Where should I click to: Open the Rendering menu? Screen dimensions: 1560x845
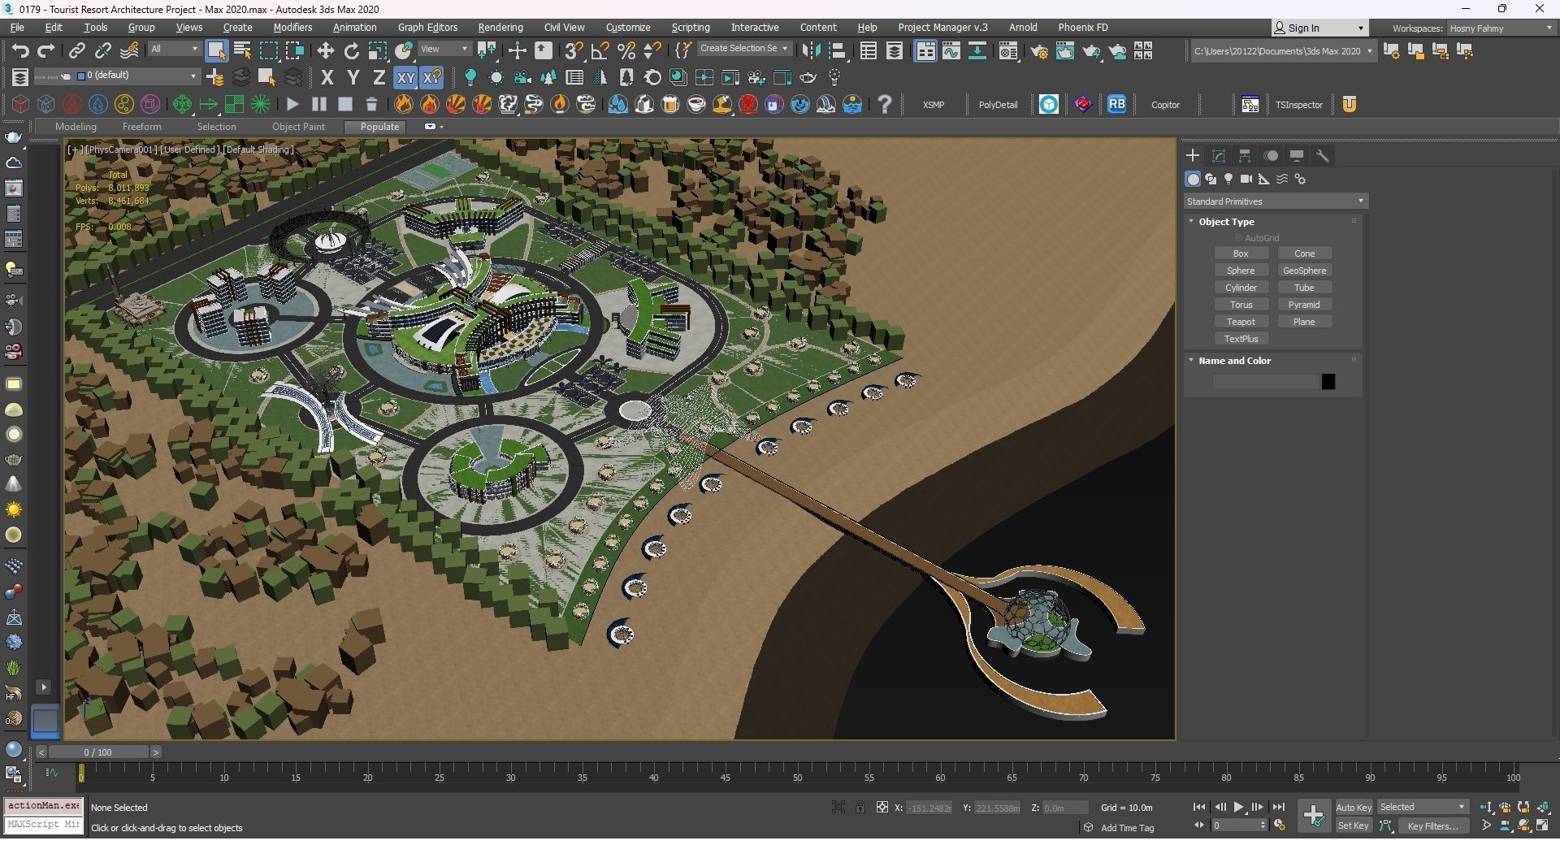pos(500,27)
